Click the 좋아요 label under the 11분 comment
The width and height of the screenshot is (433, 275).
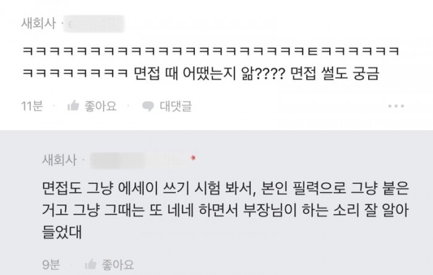pyautogui.click(x=100, y=106)
